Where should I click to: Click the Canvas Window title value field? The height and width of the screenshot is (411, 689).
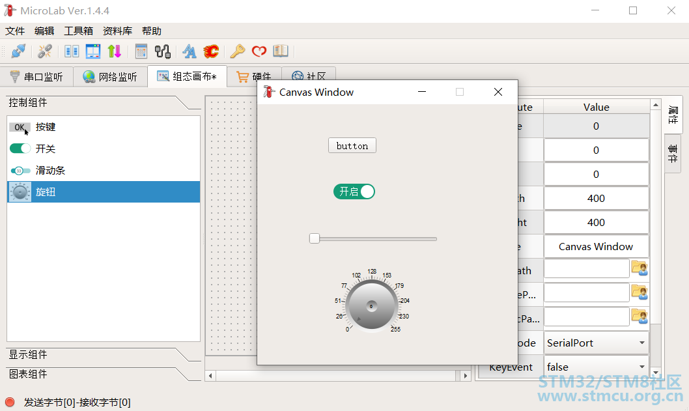[597, 247]
